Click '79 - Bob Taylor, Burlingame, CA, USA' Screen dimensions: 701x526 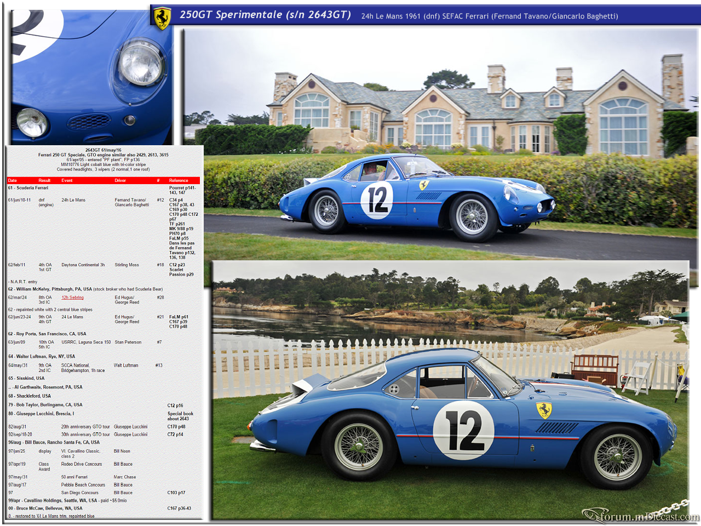click(x=45, y=405)
